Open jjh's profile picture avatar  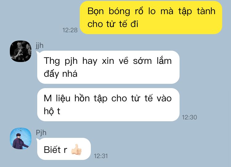[x=21, y=51]
